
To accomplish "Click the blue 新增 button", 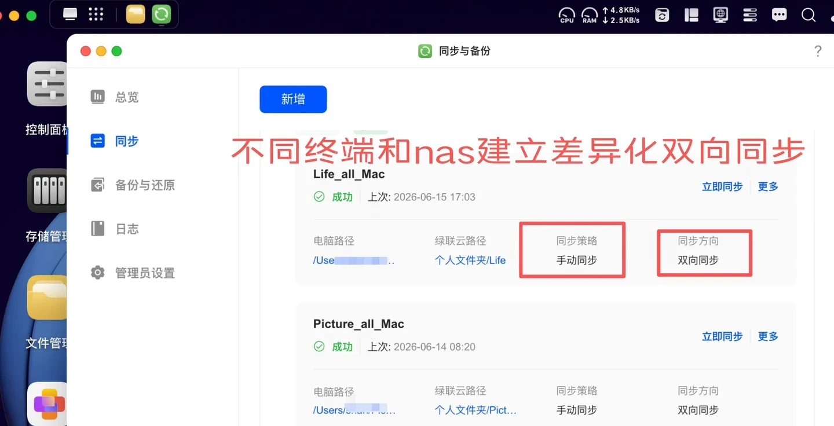I will click(293, 99).
